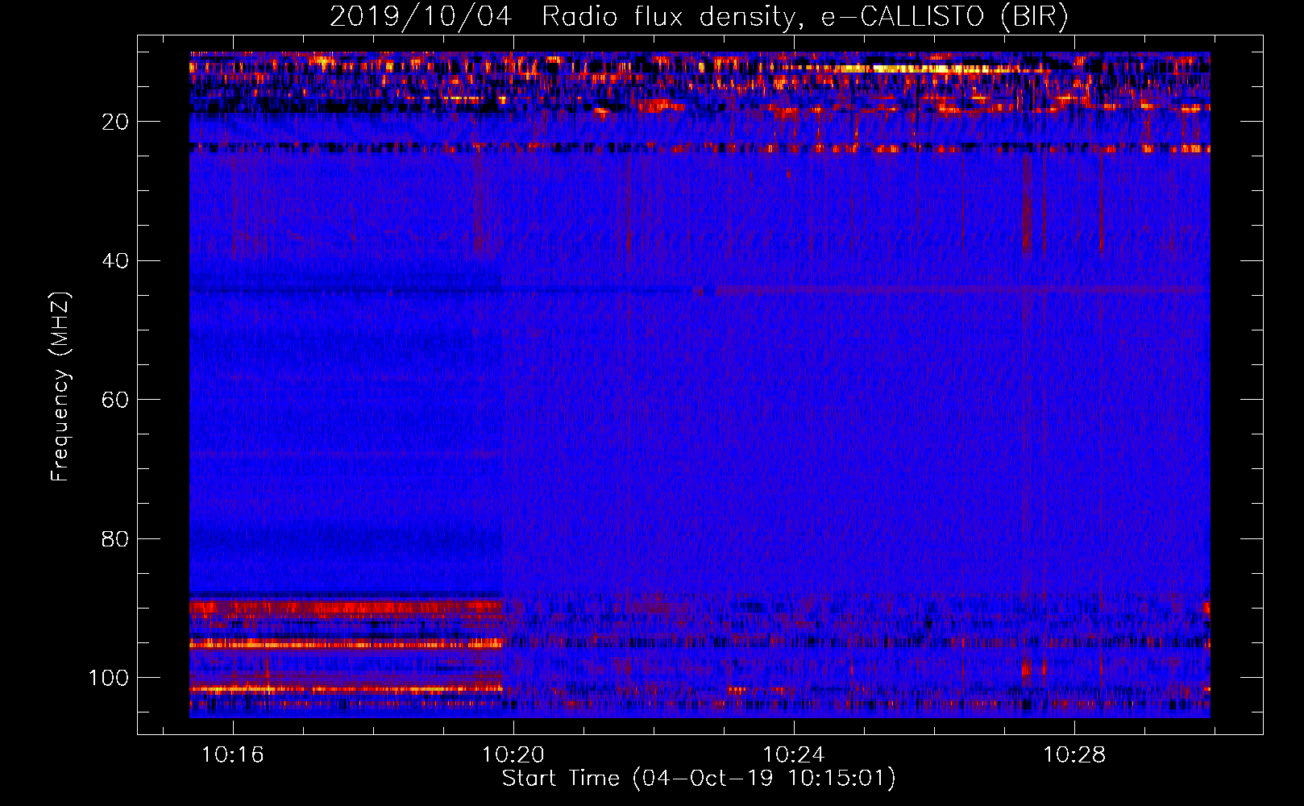Click the '20' frequency tick label

[115, 122]
